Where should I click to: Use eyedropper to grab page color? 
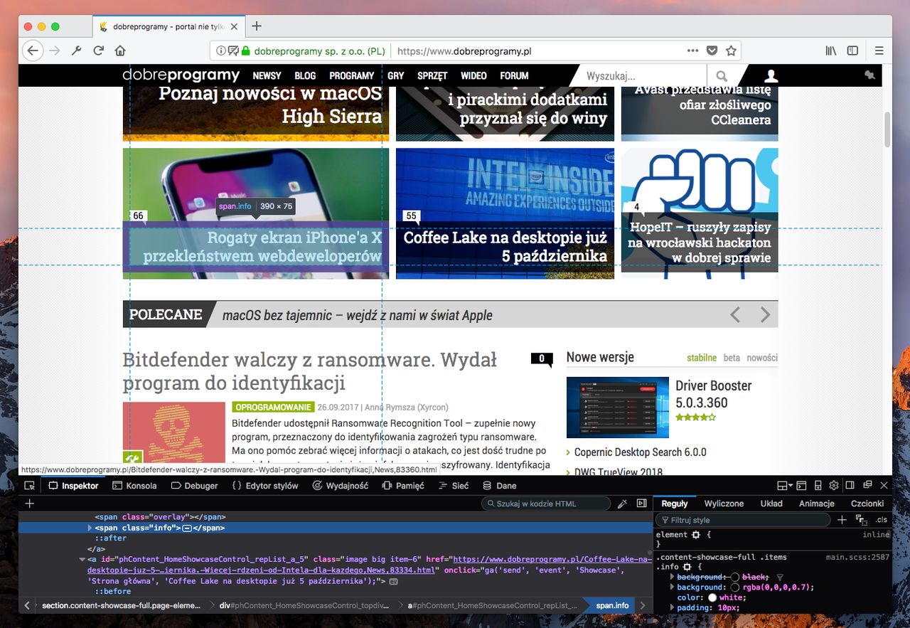coord(623,504)
